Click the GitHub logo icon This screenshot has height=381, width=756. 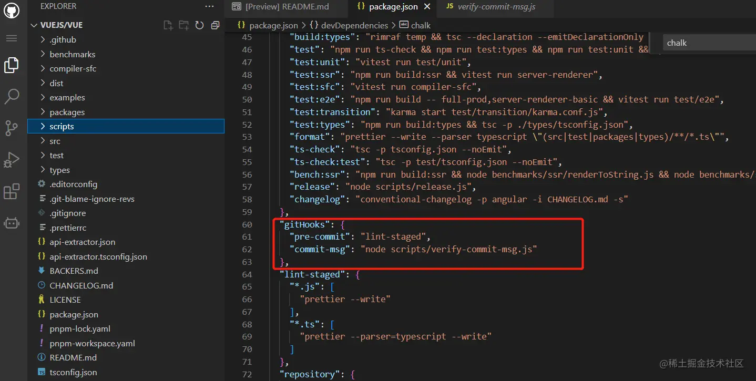(x=12, y=11)
